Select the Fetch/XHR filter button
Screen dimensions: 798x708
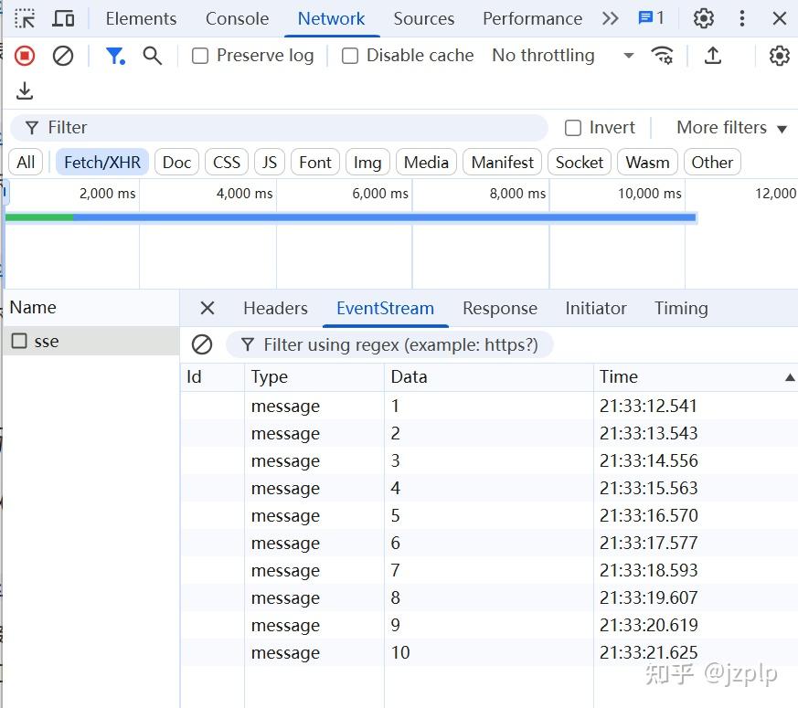[102, 163]
